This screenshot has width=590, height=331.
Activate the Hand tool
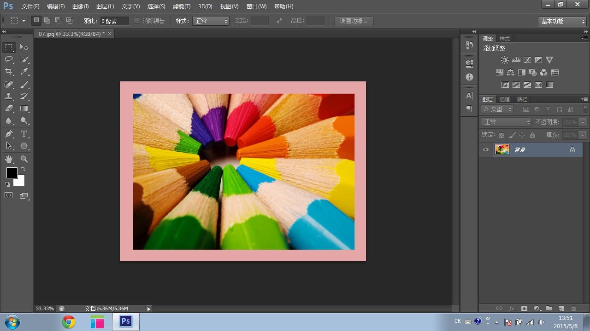pos(9,159)
